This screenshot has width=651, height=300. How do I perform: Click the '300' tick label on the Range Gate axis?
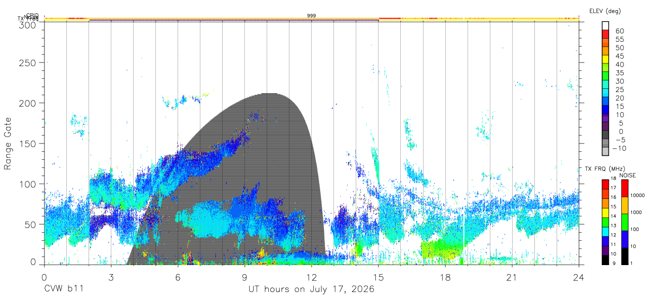coord(28,24)
